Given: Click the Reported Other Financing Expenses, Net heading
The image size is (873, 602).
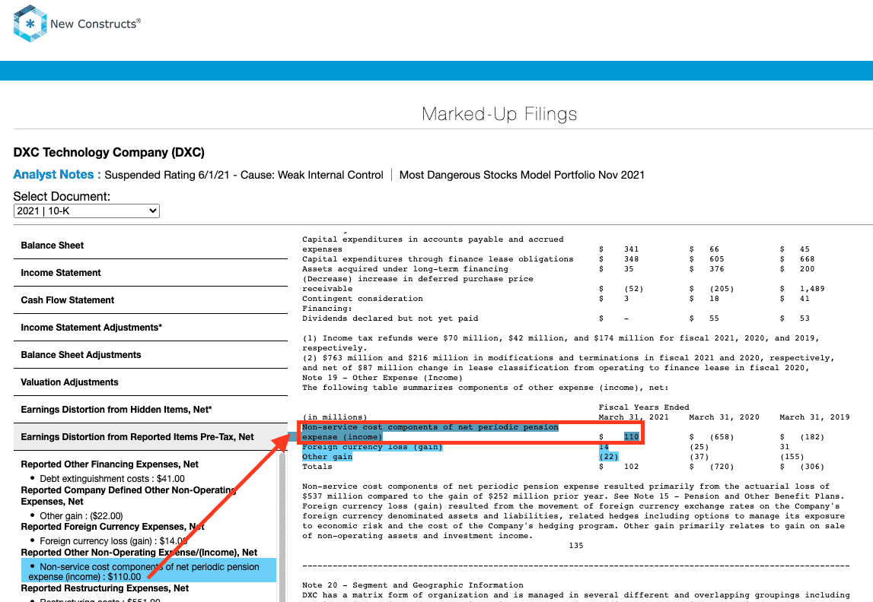Looking at the screenshot, I should click(x=110, y=464).
